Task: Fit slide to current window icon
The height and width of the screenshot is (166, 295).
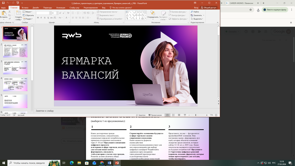Action: [x=216, y=115]
